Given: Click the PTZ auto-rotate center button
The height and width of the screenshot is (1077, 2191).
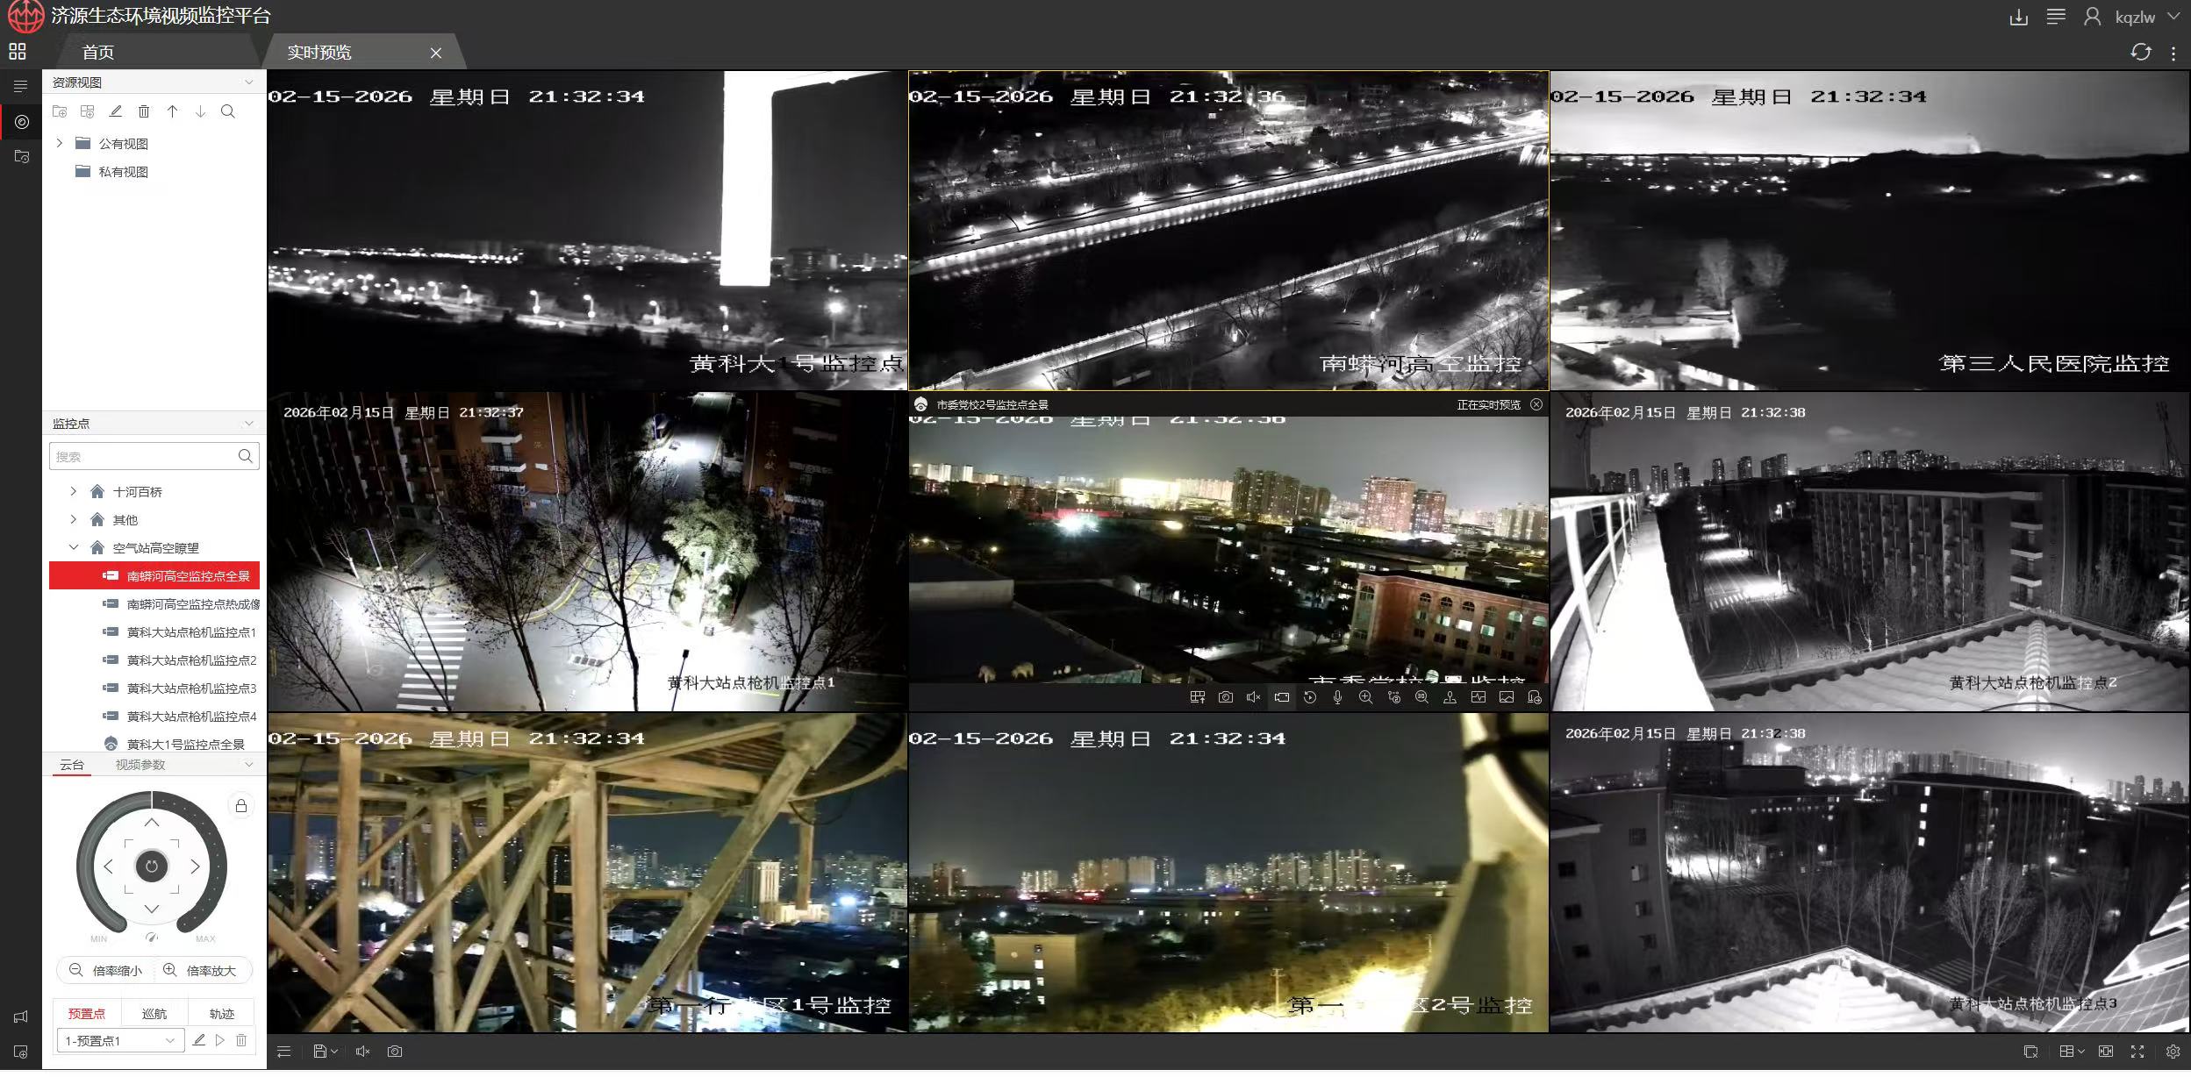Looking at the screenshot, I should [x=151, y=867].
